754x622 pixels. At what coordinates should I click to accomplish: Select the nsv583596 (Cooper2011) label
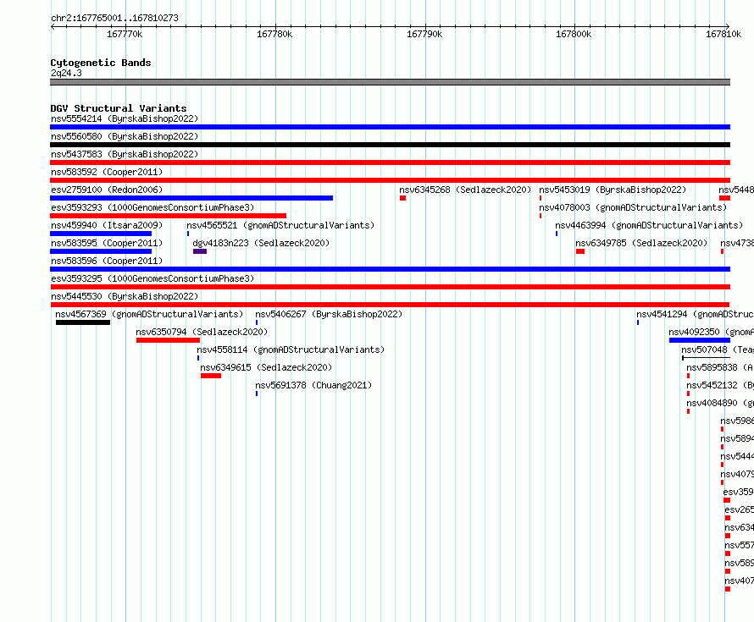coord(107,261)
